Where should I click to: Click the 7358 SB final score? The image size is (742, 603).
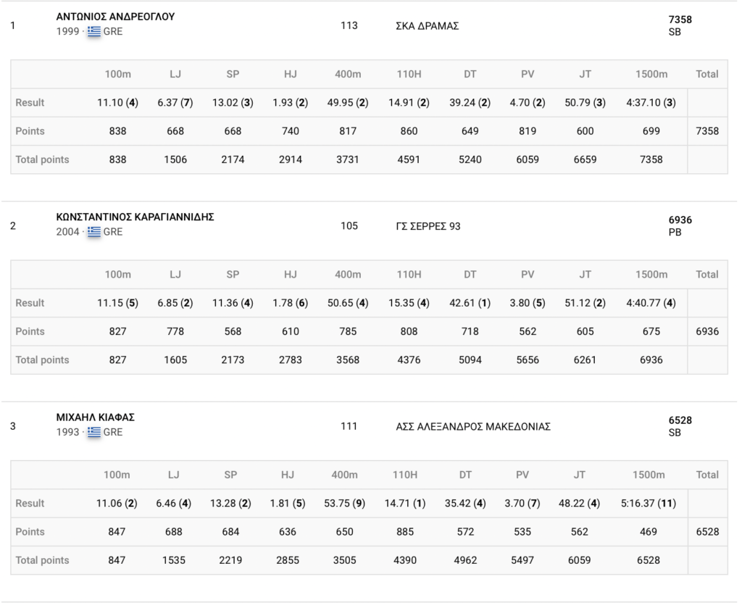[680, 25]
